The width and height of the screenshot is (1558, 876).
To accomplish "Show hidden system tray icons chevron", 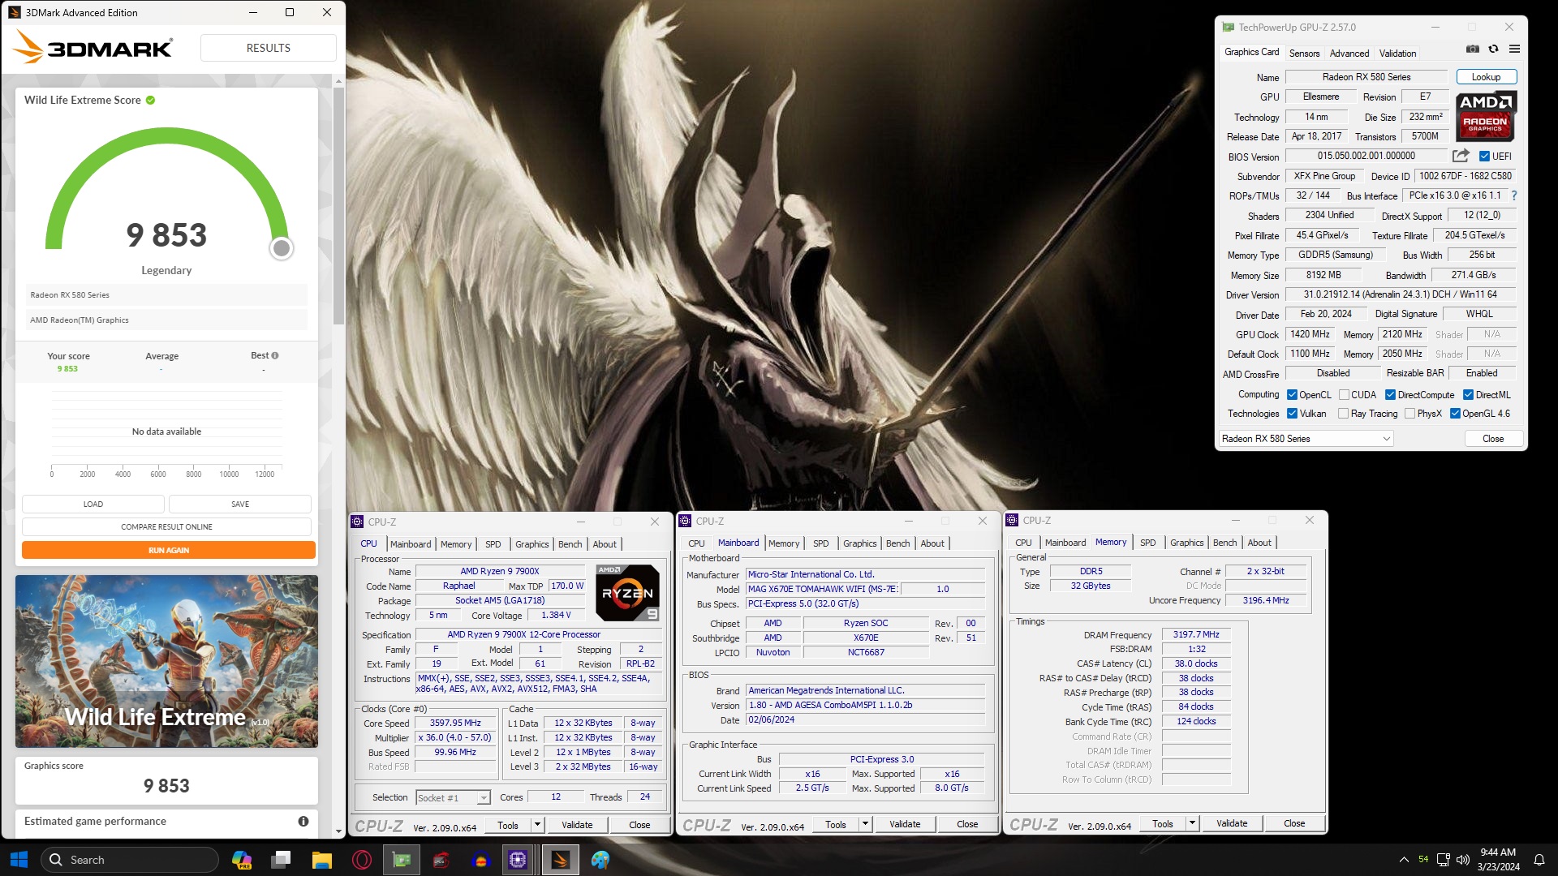I will [1404, 860].
